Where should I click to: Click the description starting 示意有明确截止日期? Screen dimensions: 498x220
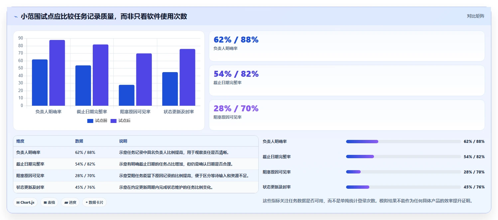coord(176,164)
